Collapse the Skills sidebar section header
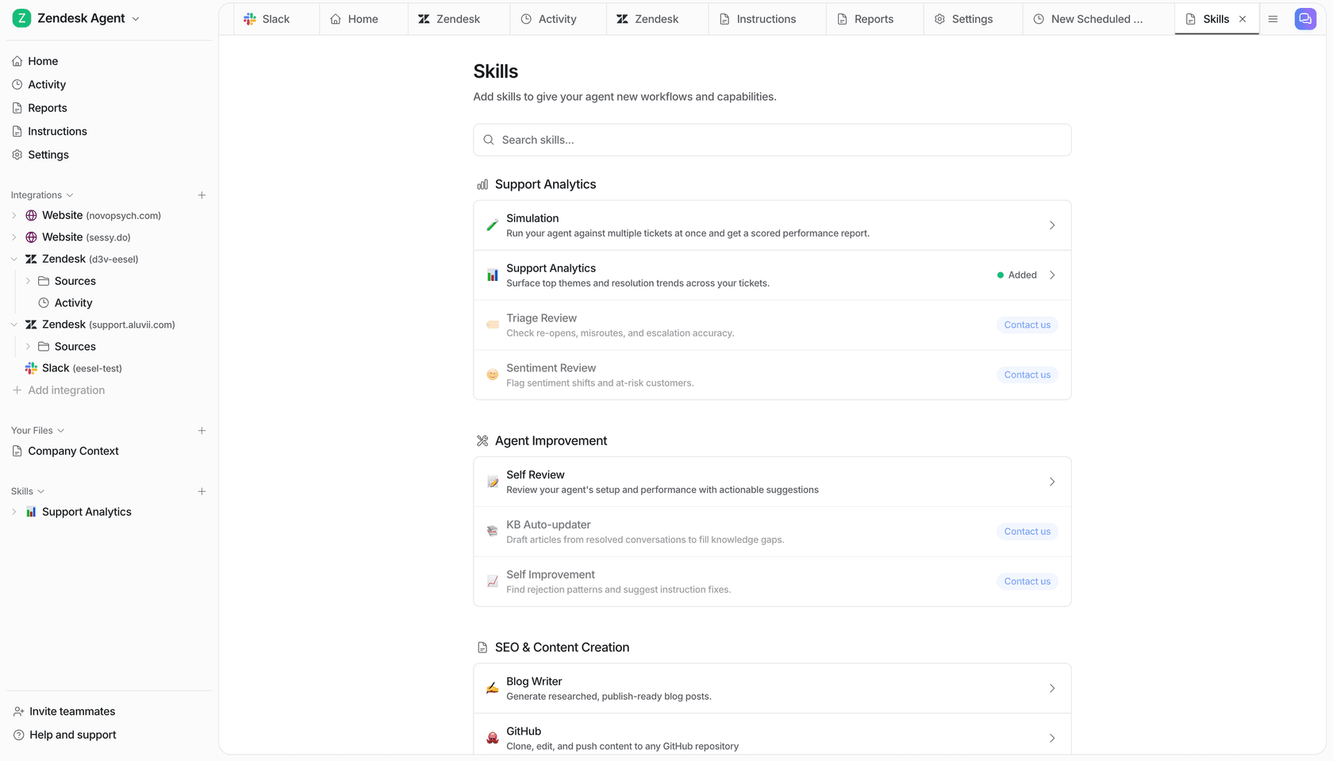1333x761 pixels. tap(28, 491)
